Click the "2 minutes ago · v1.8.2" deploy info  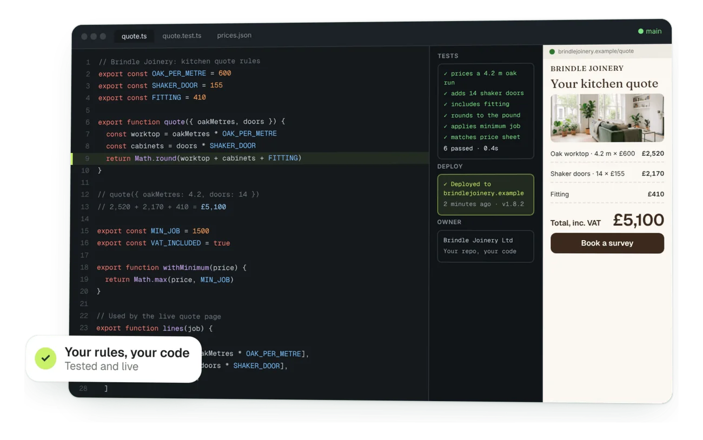pos(483,204)
